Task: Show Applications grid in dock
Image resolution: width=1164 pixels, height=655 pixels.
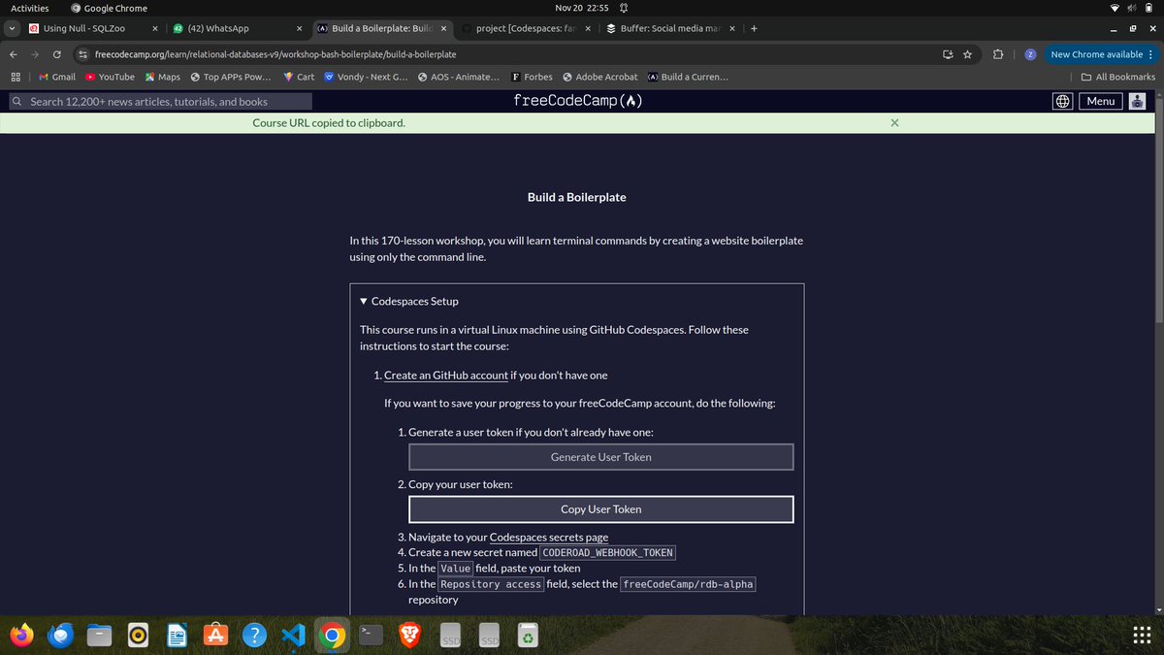Action: pyautogui.click(x=1141, y=635)
